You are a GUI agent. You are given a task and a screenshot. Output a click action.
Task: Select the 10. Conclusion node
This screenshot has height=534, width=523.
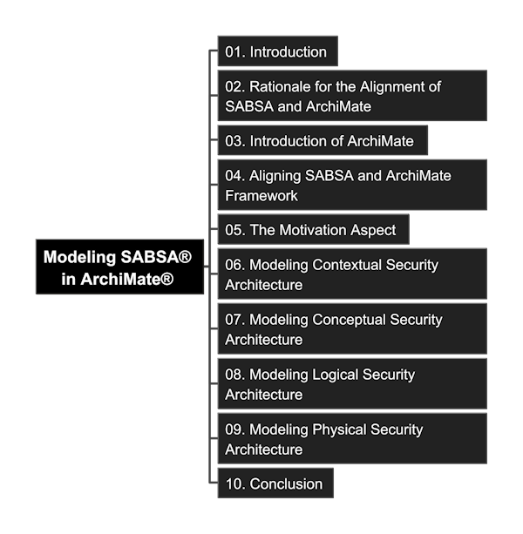(275, 483)
